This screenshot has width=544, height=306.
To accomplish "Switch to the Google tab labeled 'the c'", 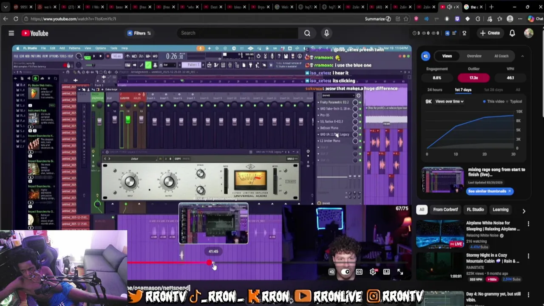I will click(472, 7).
